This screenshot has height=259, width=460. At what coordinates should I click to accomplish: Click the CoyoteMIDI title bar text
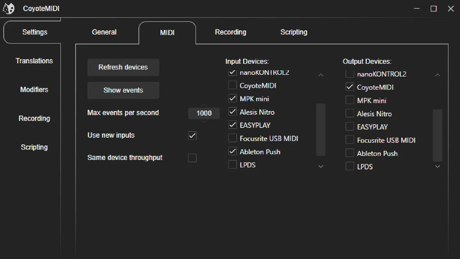point(41,9)
